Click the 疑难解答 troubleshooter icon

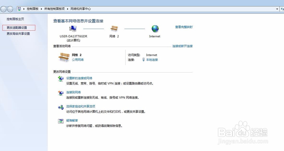tap(61, 121)
